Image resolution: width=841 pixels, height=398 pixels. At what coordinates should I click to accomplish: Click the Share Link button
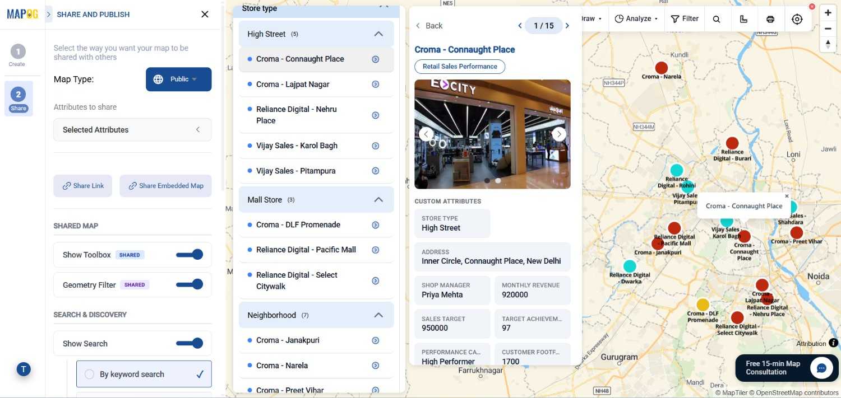click(83, 186)
